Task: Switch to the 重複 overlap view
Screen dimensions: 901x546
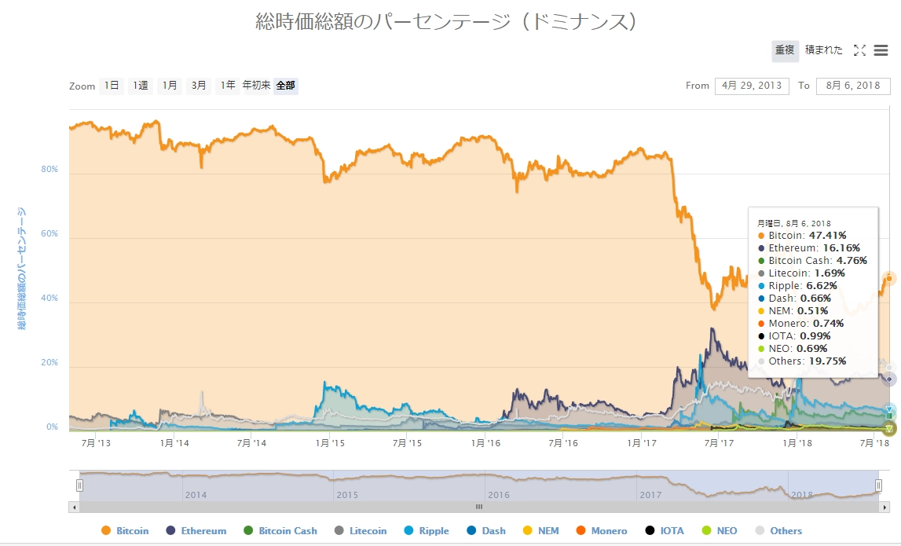Action: click(785, 50)
